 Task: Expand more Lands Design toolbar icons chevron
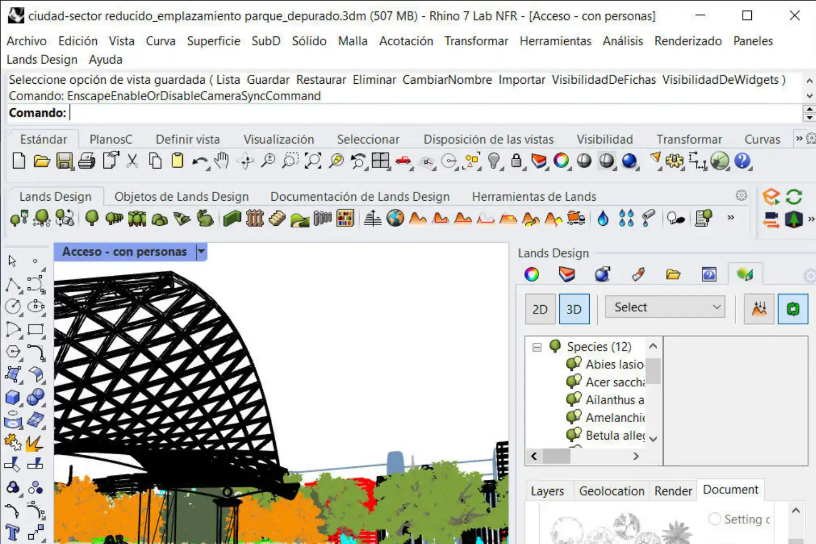pos(731,218)
